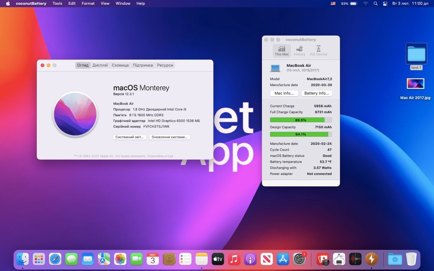Select This Mac in coconutBattery toolbar
The width and height of the screenshot is (434, 271).
tap(282, 51)
